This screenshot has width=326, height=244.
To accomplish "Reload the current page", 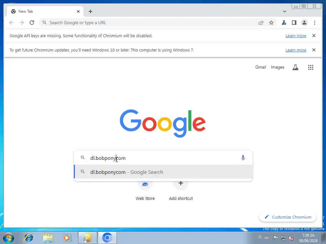I will click(x=32, y=23).
